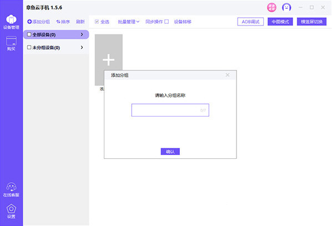Image resolution: width=332 pixels, height=226 pixels.
Task: Click the ADB调试 button
Action: [250, 22]
